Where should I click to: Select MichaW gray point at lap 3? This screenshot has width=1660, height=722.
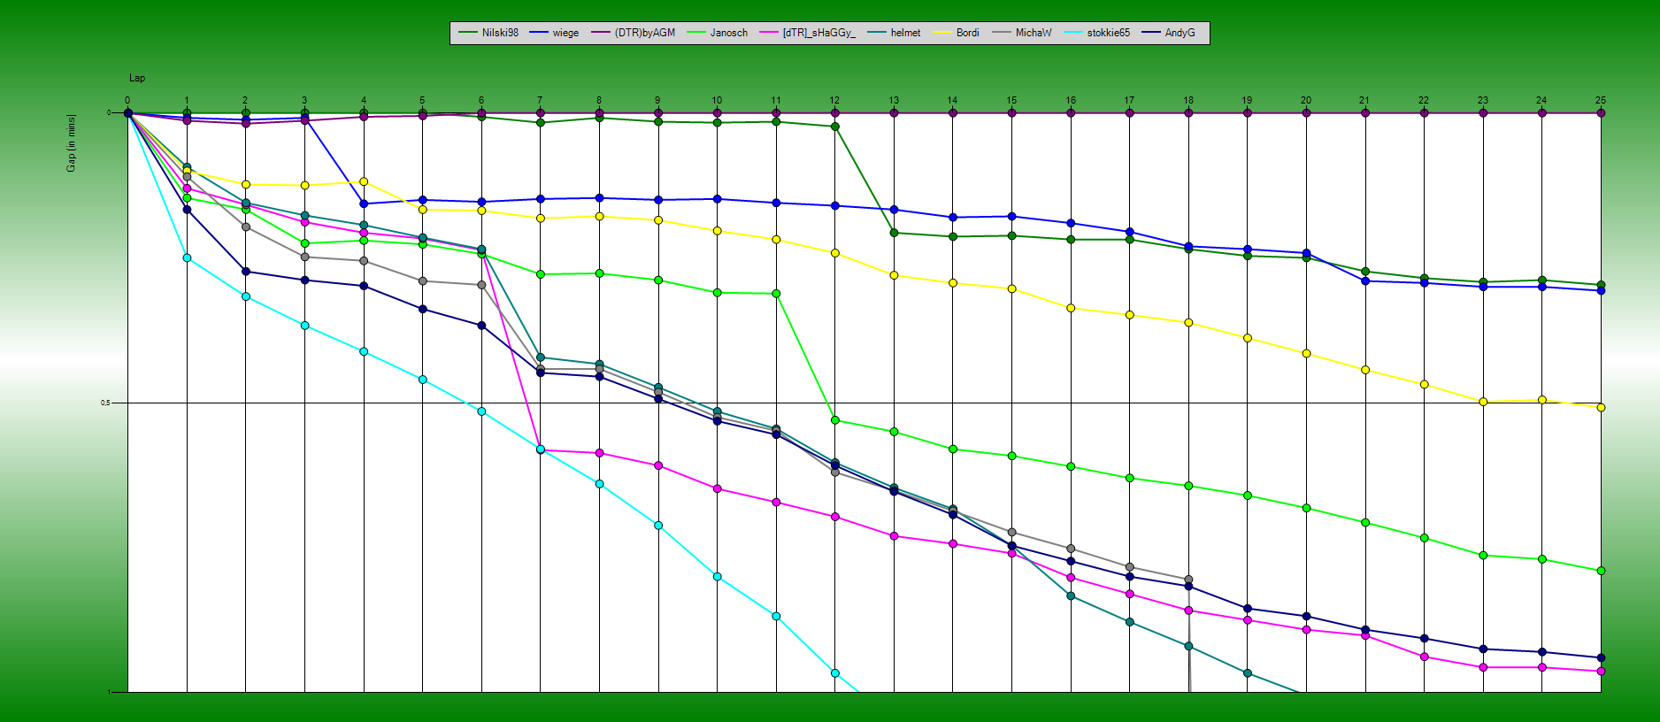(x=304, y=257)
